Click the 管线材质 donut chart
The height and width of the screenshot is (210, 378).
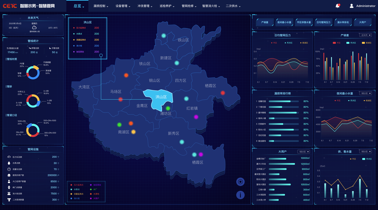[33, 72]
